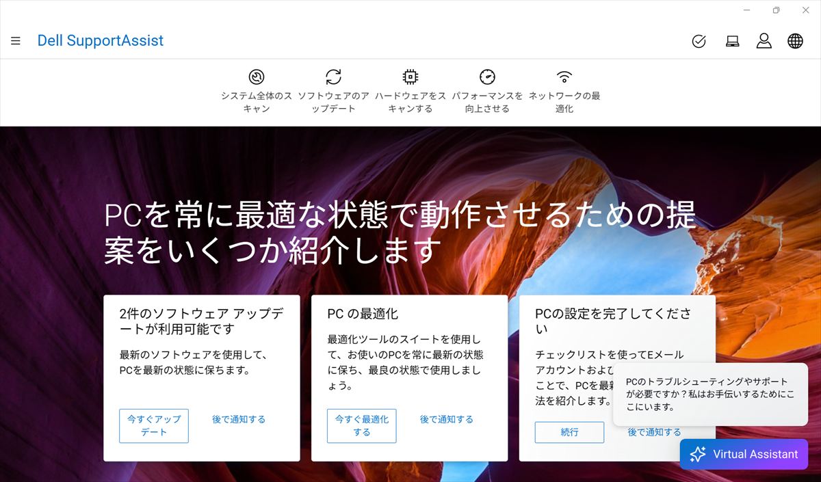Open the hamburger navigation menu
Image resolution: width=821 pixels, height=482 pixels.
tap(16, 41)
